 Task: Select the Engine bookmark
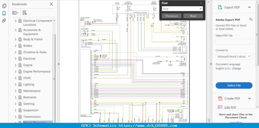(28, 65)
